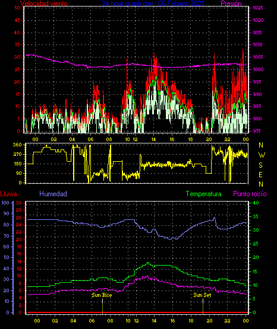Screen dimensions: 277x329
Task: Click the 1010 pressure axis value
Action: pos(258,44)
